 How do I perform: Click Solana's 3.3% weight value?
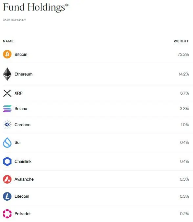[x=184, y=109]
